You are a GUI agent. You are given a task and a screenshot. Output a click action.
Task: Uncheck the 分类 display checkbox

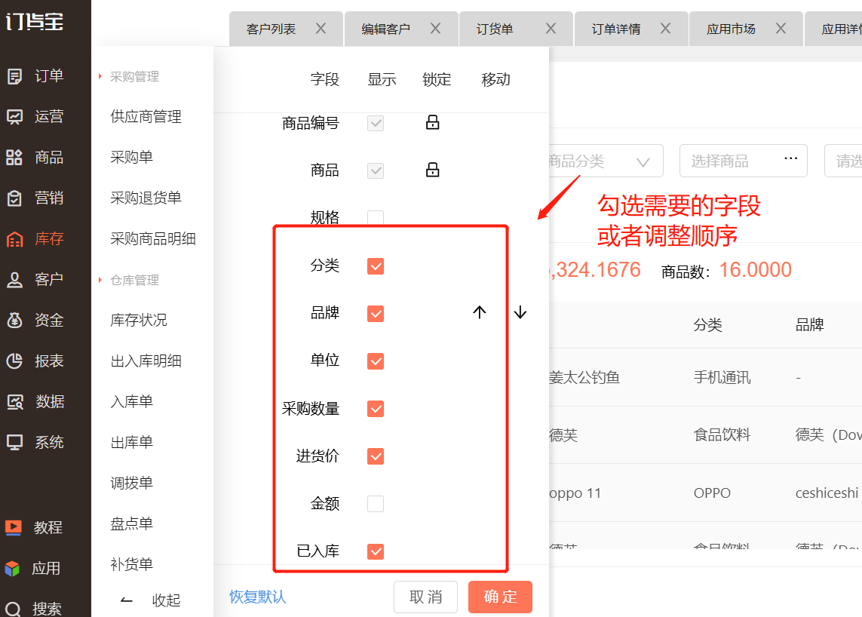376,266
